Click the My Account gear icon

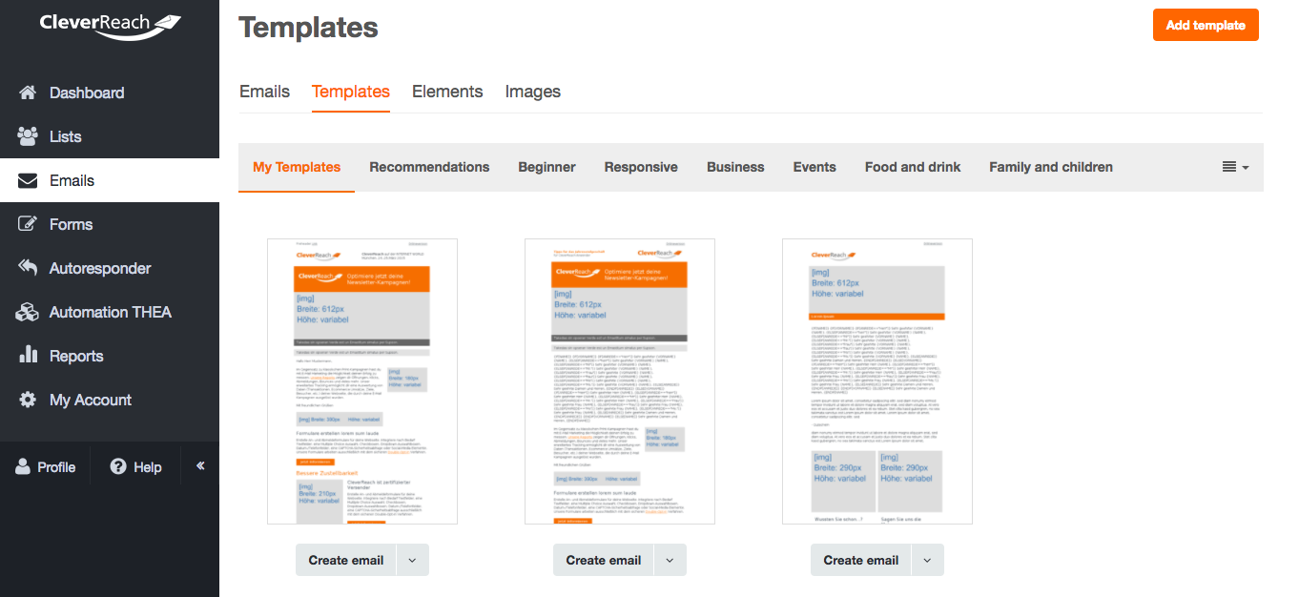pyautogui.click(x=28, y=400)
